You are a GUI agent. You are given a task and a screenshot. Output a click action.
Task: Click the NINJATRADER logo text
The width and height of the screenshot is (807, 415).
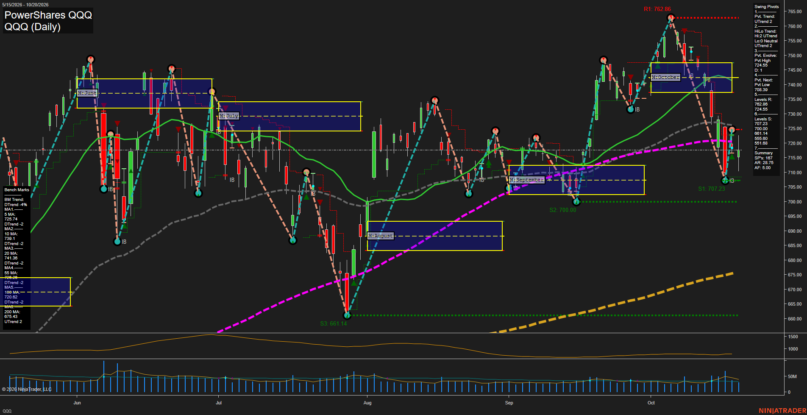pyautogui.click(x=782, y=411)
